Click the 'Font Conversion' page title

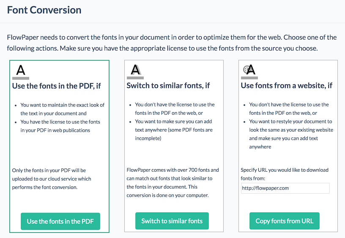[x=44, y=10]
